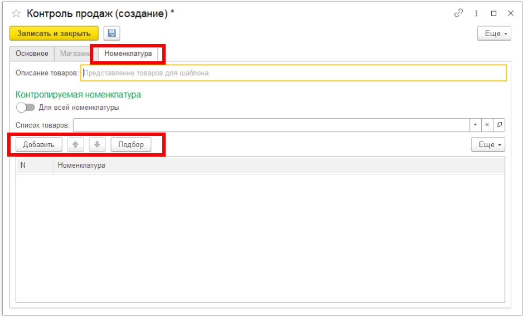
Task: Switch to the Основное tab
Action: pyautogui.click(x=32, y=53)
